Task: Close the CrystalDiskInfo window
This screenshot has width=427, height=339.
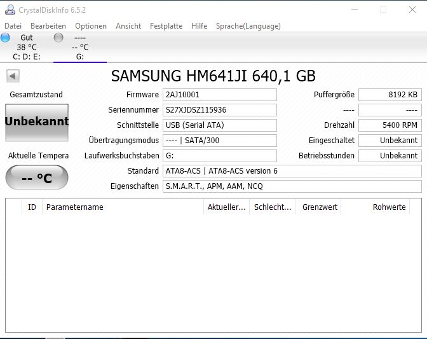Action: pos(412,10)
